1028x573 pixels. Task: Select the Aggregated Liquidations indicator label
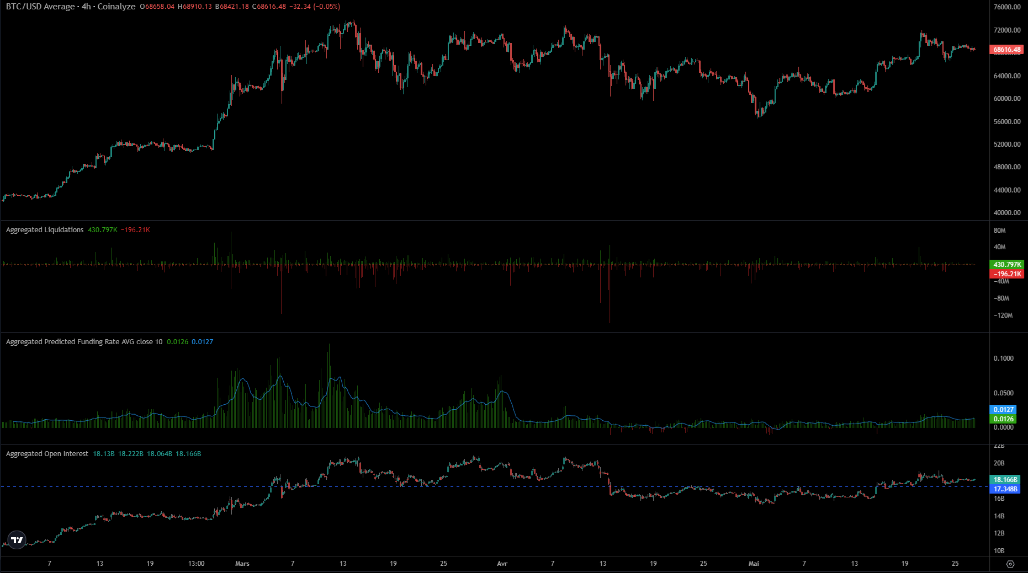[x=45, y=229]
